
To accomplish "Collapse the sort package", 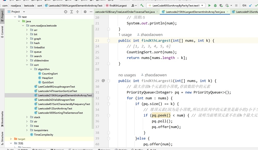I will tap(27, 65).
